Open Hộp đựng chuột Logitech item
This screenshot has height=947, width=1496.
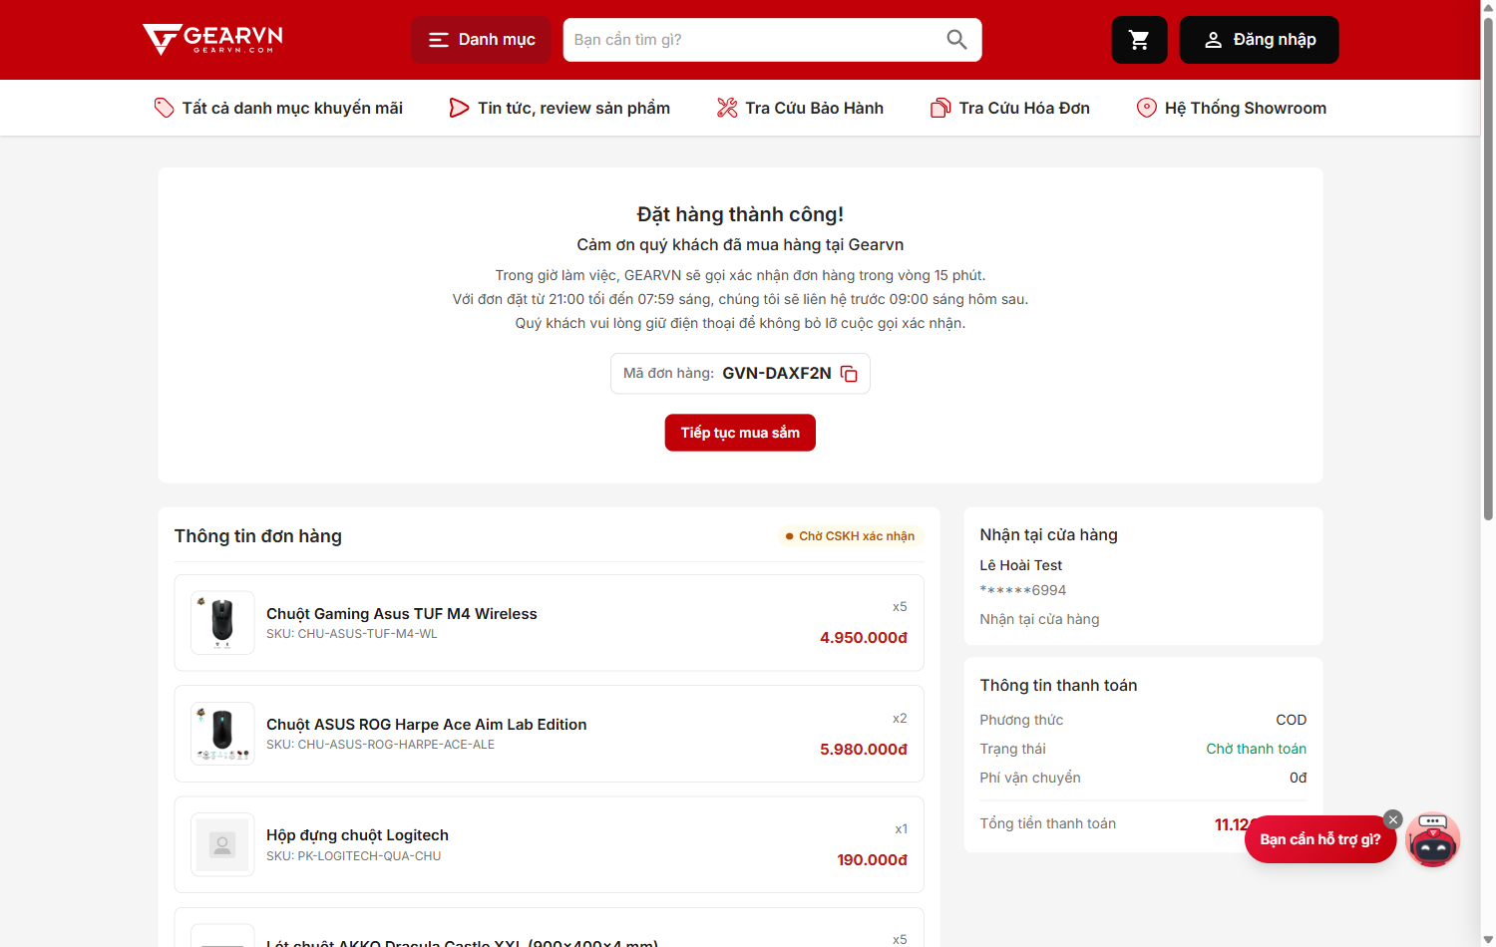pyautogui.click(x=357, y=835)
